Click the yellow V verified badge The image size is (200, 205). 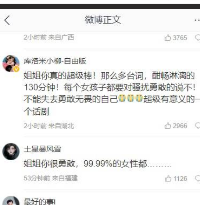16,69
